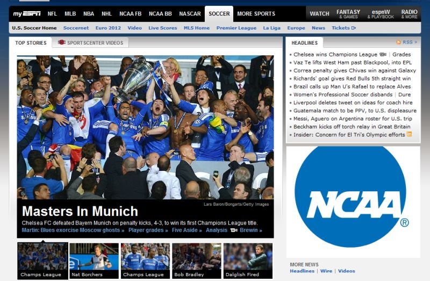The height and width of the screenshot is (281, 430).
Task: Open Women's Professional Soccer disbands story
Action: pyautogui.click(x=343, y=95)
